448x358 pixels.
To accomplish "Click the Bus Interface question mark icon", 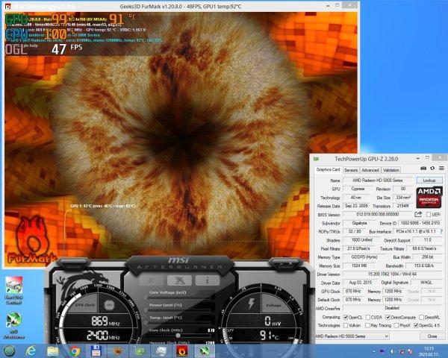I will coord(442,231).
